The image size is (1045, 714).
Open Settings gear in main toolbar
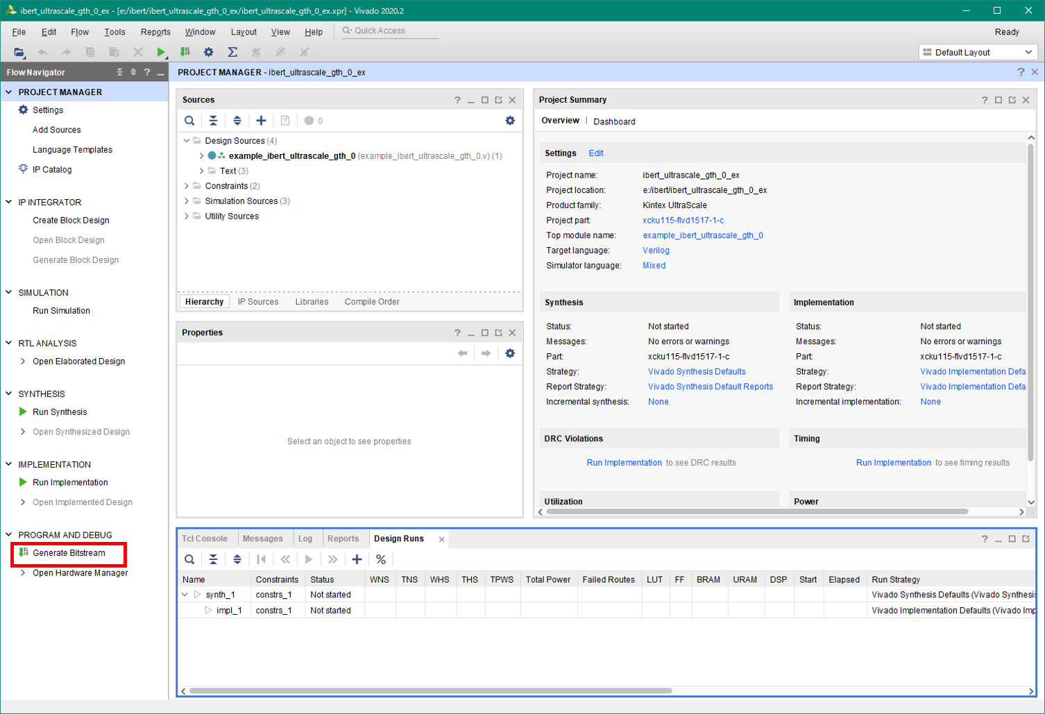pyautogui.click(x=208, y=52)
